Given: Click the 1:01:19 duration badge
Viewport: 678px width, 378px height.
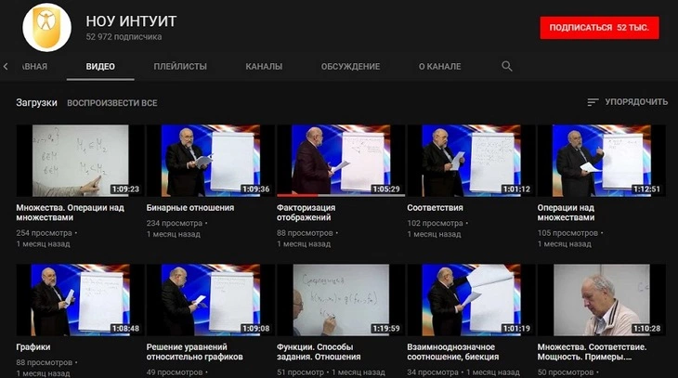Looking at the screenshot, I should (x=516, y=328).
